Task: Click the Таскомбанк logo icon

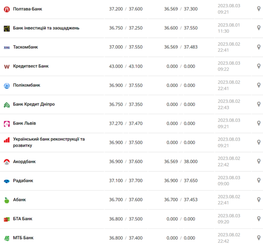Action: point(7,47)
